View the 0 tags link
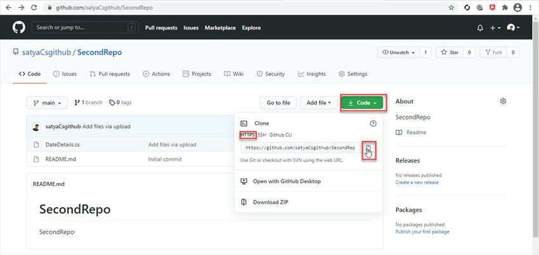Viewport: 539px width, 255px height. click(x=120, y=102)
